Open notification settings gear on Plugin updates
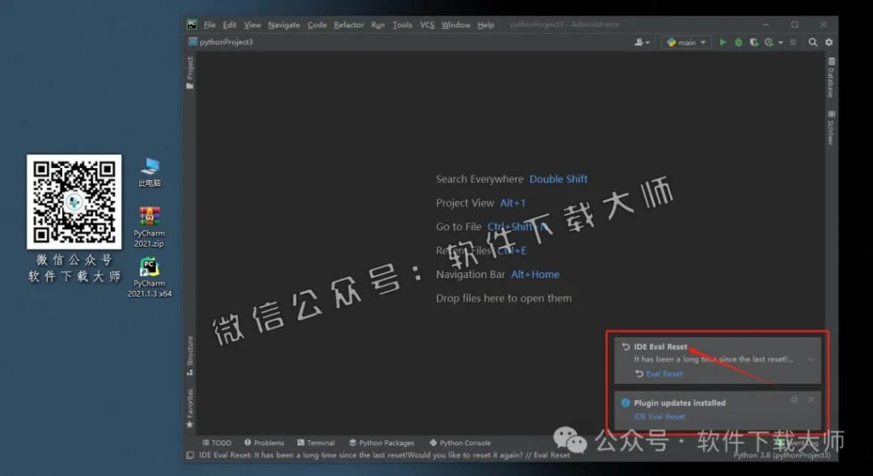Viewport: 873px width, 476px height. point(794,399)
